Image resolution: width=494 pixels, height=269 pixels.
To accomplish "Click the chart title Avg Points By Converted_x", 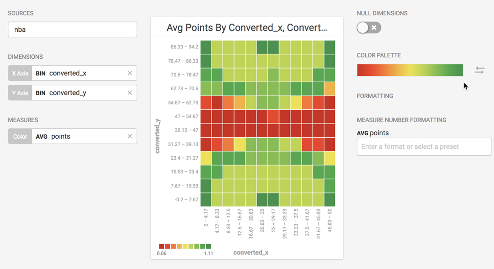I will (x=247, y=27).
